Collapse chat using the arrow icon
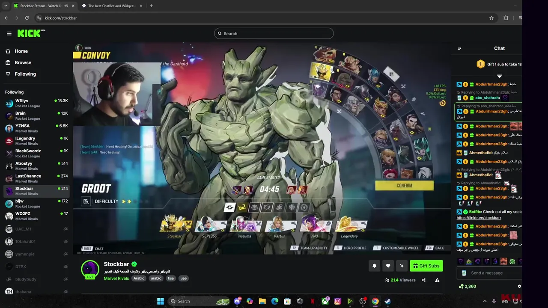 [x=459, y=48]
